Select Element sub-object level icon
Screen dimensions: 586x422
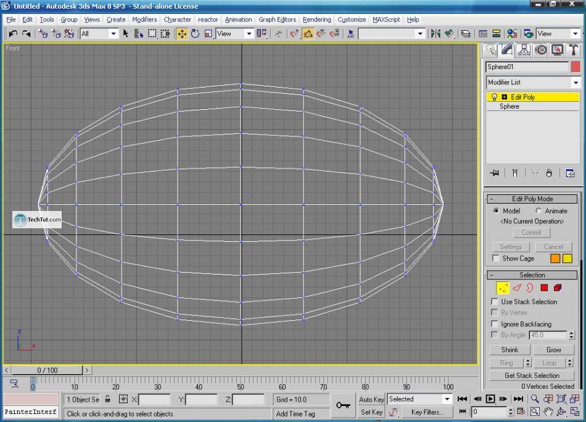[x=558, y=288]
